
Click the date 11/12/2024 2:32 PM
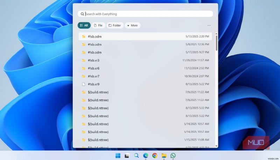click(196, 68)
